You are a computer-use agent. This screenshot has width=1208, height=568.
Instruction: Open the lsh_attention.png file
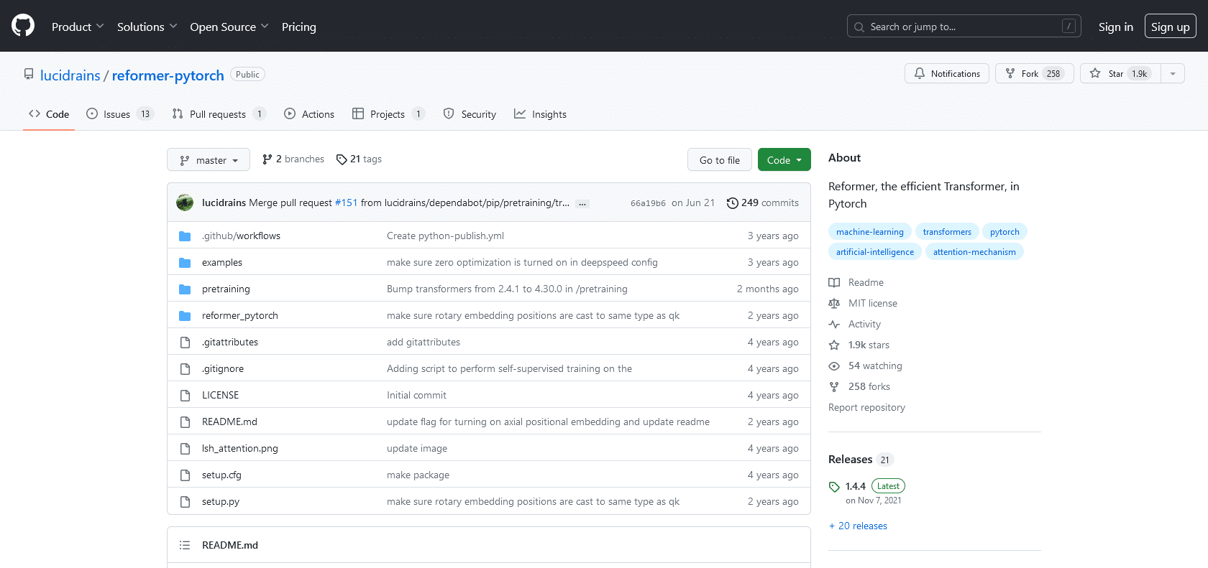coord(240,448)
